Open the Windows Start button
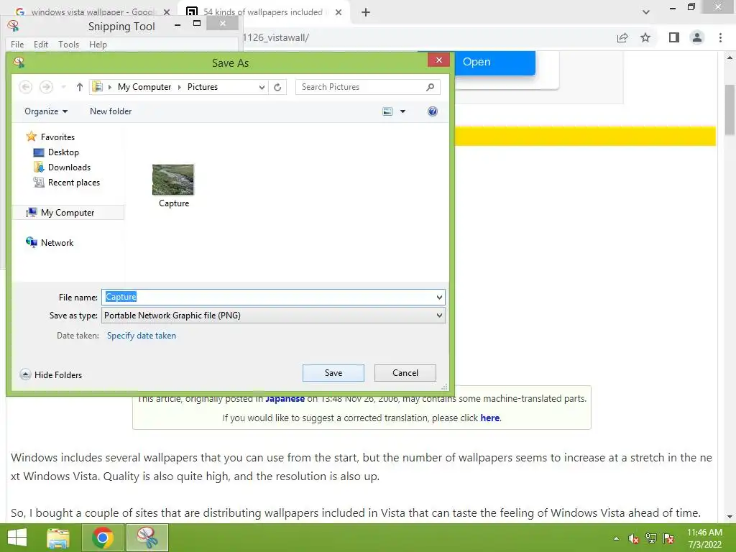Image resolution: width=736 pixels, height=552 pixels. tap(17, 538)
